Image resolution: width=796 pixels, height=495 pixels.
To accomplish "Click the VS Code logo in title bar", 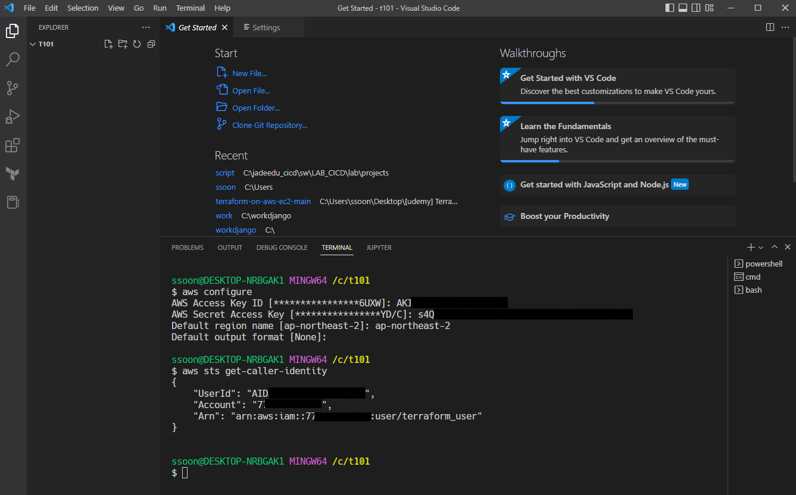I will coord(9,8).
